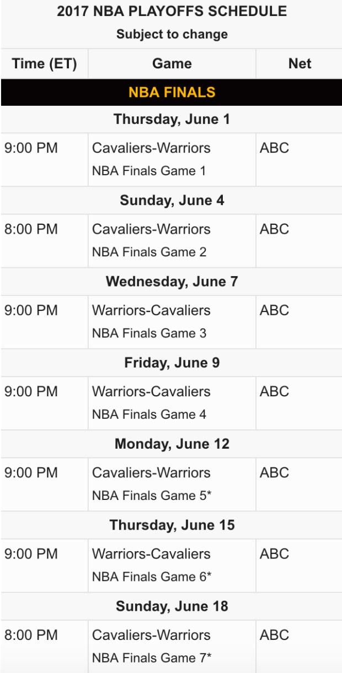Click ABC network in Game 7 row
The width and height of the screenshot is (342, 673).
(x=274, y=635)
